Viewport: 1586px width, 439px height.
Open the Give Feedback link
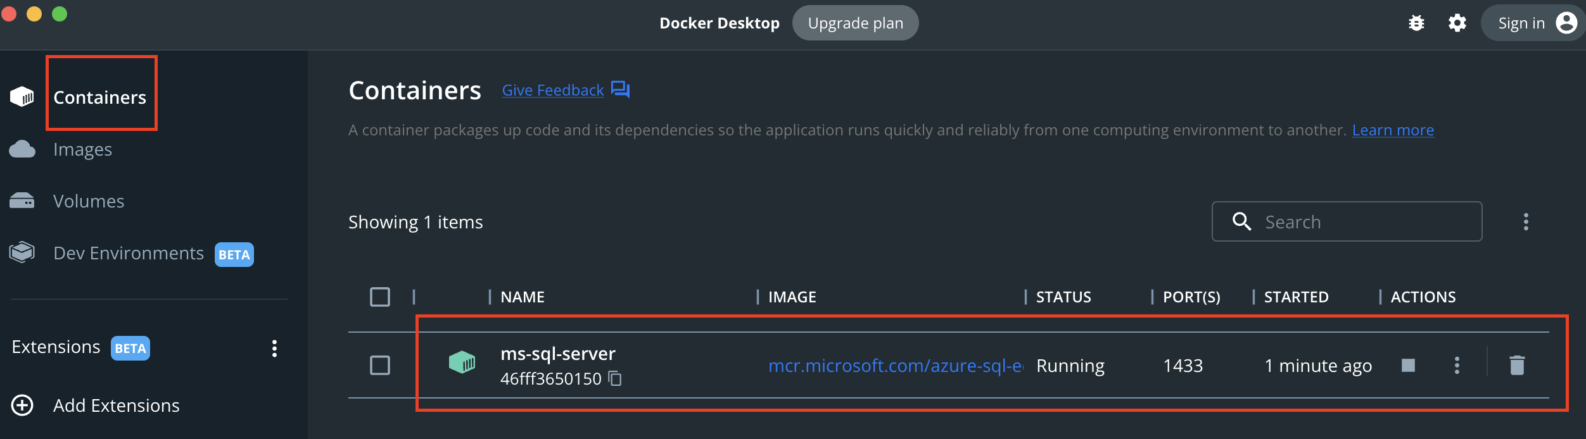tap(553, 90)
